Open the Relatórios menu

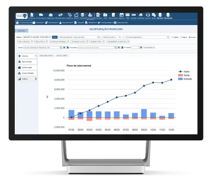[91, 23]
